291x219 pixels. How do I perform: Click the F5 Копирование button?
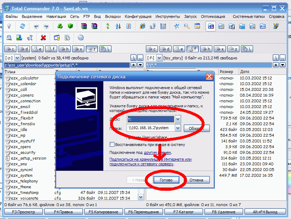click(x=103, y=212)
